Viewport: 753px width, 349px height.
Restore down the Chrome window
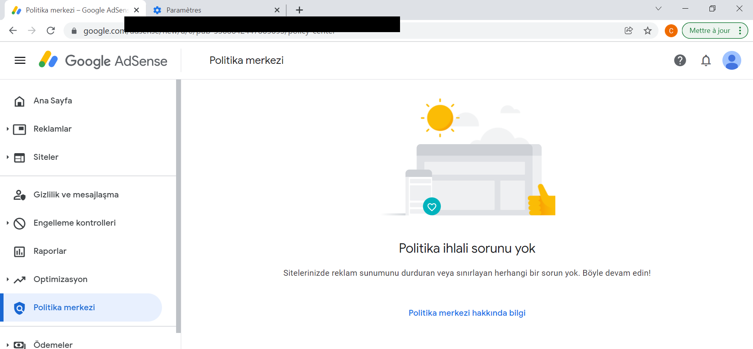click(712, 9)
